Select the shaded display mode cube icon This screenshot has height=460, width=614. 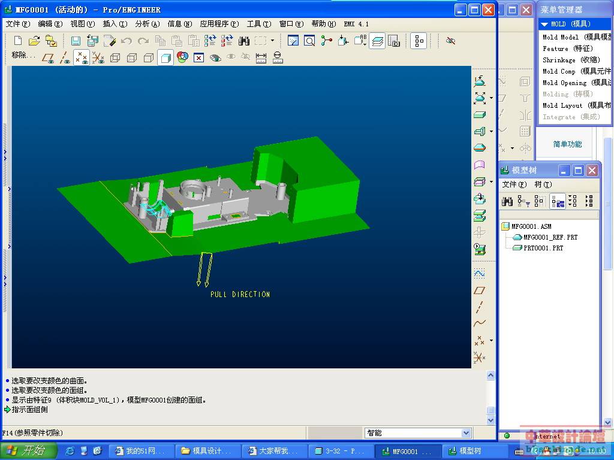pos(165,57)
